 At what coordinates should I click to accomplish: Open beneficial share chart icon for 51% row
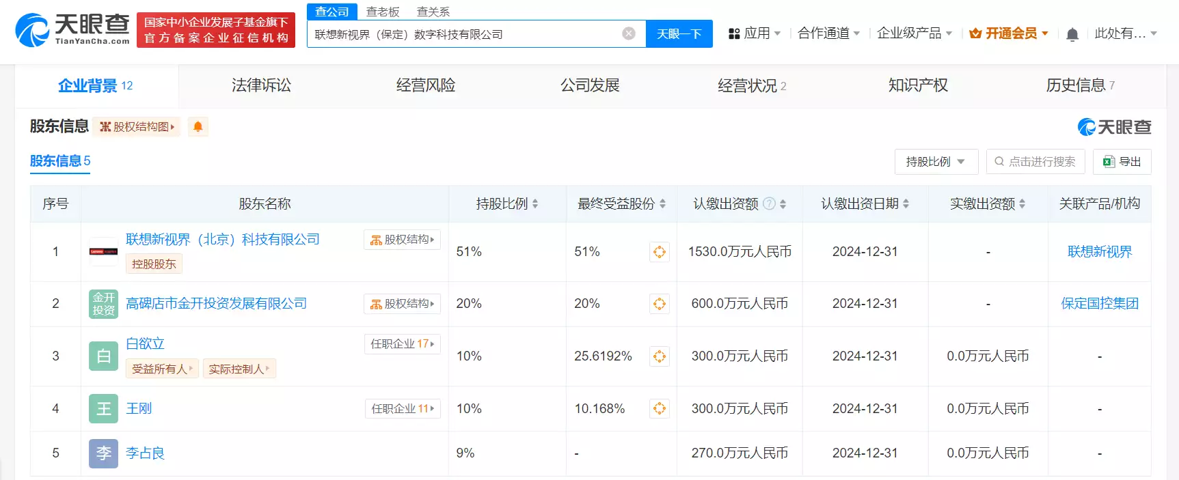point(659,252)
